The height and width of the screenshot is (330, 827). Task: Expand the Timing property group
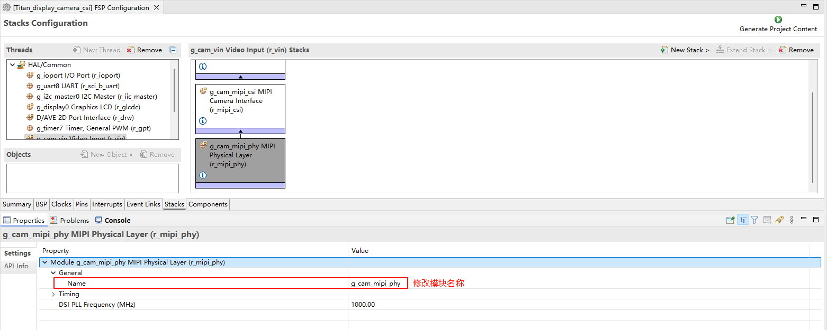[53, 294]
